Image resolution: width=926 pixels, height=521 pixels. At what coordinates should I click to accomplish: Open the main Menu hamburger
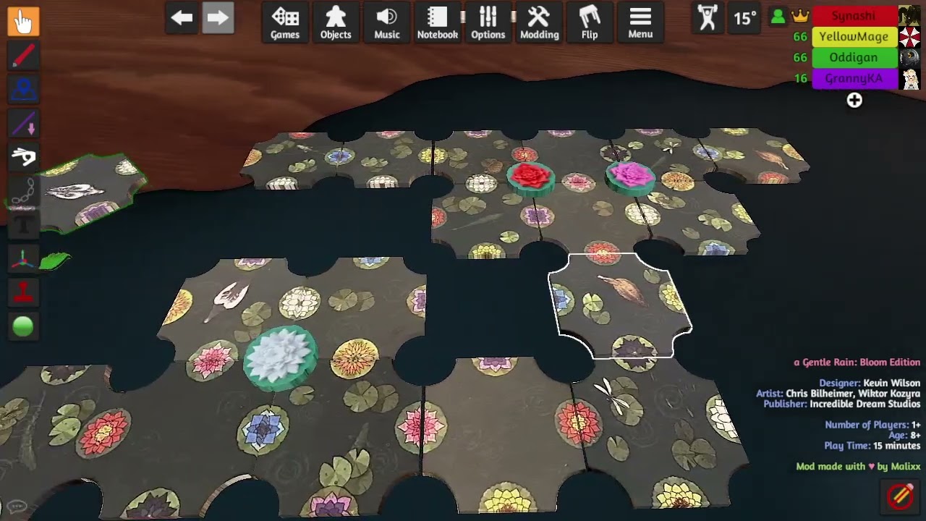(640, 22)
